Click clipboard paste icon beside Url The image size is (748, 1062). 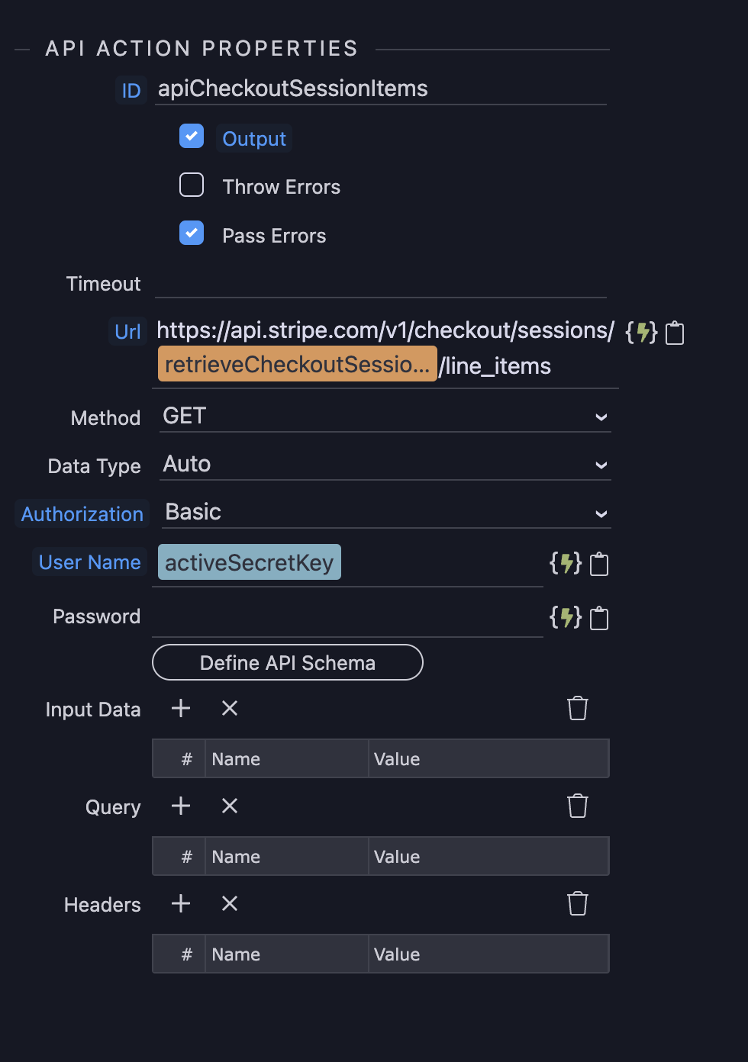coord(675,333)
